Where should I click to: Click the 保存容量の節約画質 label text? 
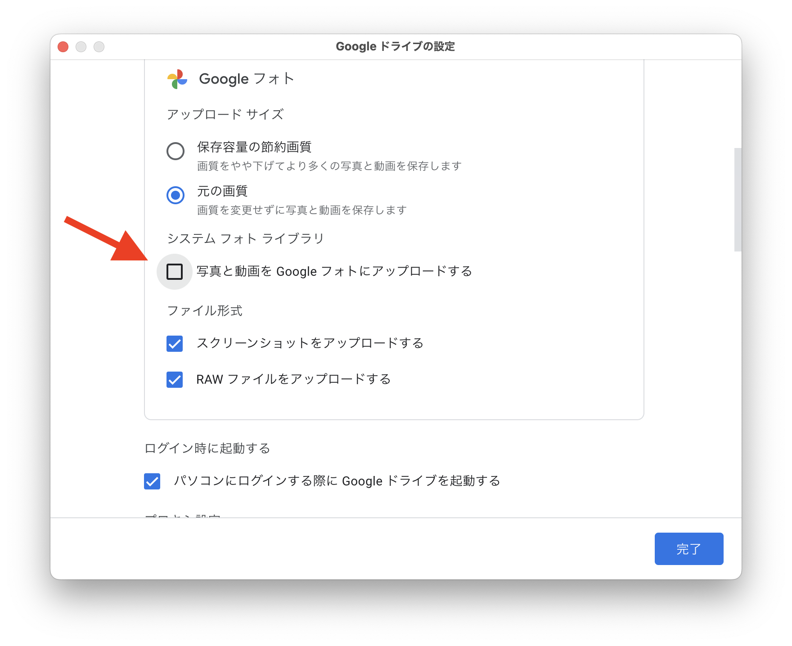pos(254,147)
